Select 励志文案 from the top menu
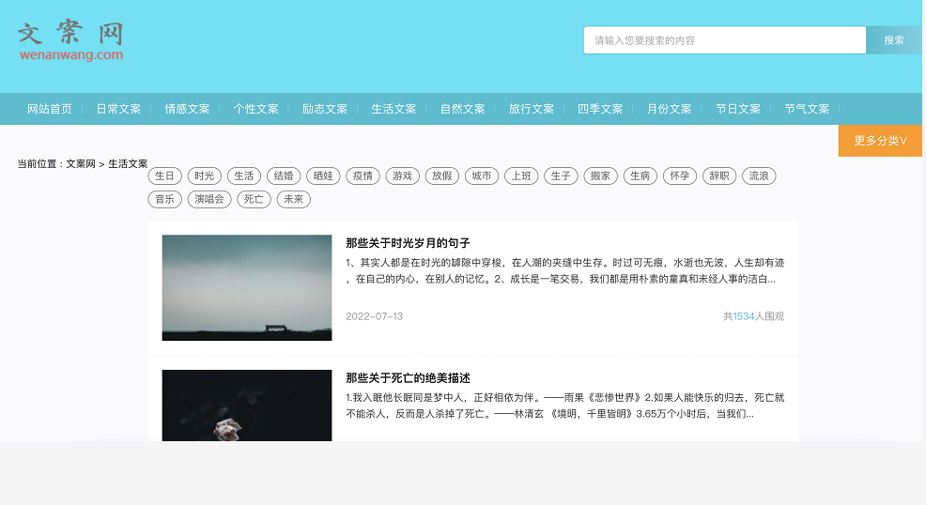The image size is (926, 505). (325, 109)
